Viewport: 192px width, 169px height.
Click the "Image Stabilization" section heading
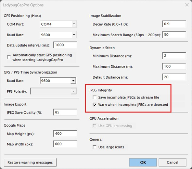click(x=105, y=16)
